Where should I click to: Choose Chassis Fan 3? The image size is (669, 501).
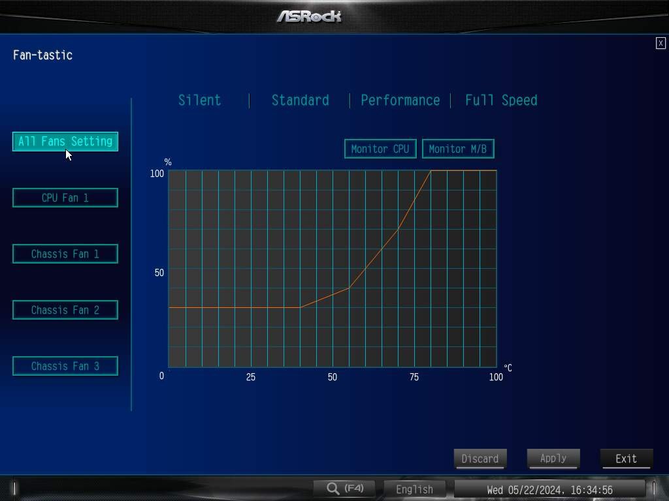tap(65, 366)
